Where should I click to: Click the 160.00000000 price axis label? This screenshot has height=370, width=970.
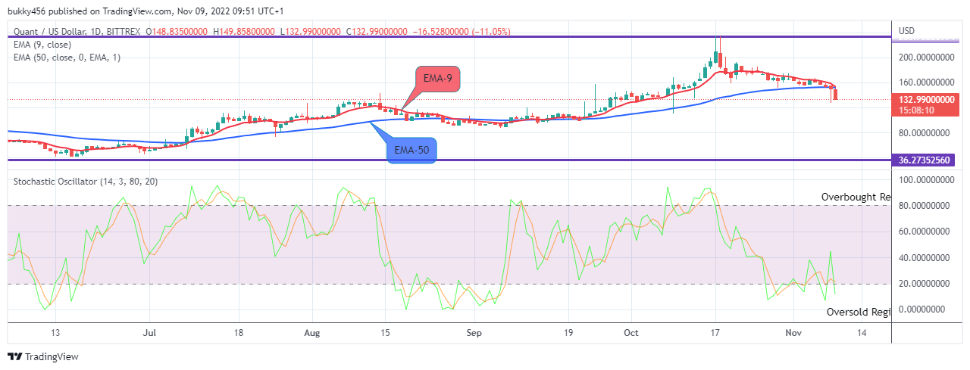(925, 82)
